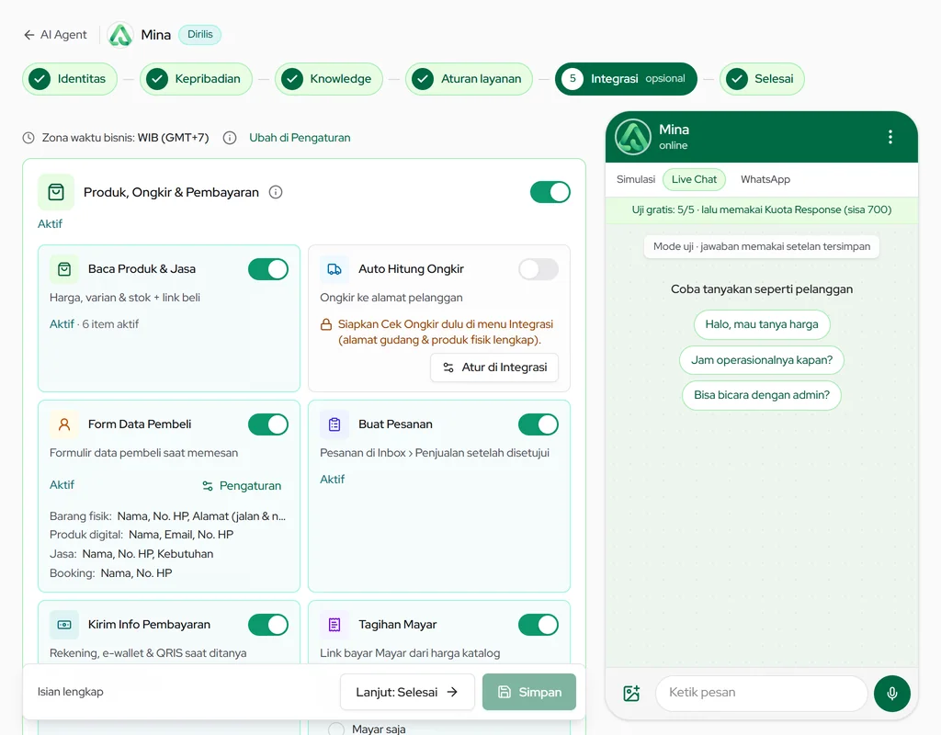
Task: Toggle Buat Pesanan switch
Action: 538,424
